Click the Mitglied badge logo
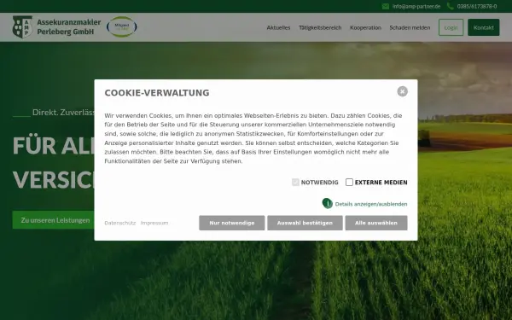 121,26
